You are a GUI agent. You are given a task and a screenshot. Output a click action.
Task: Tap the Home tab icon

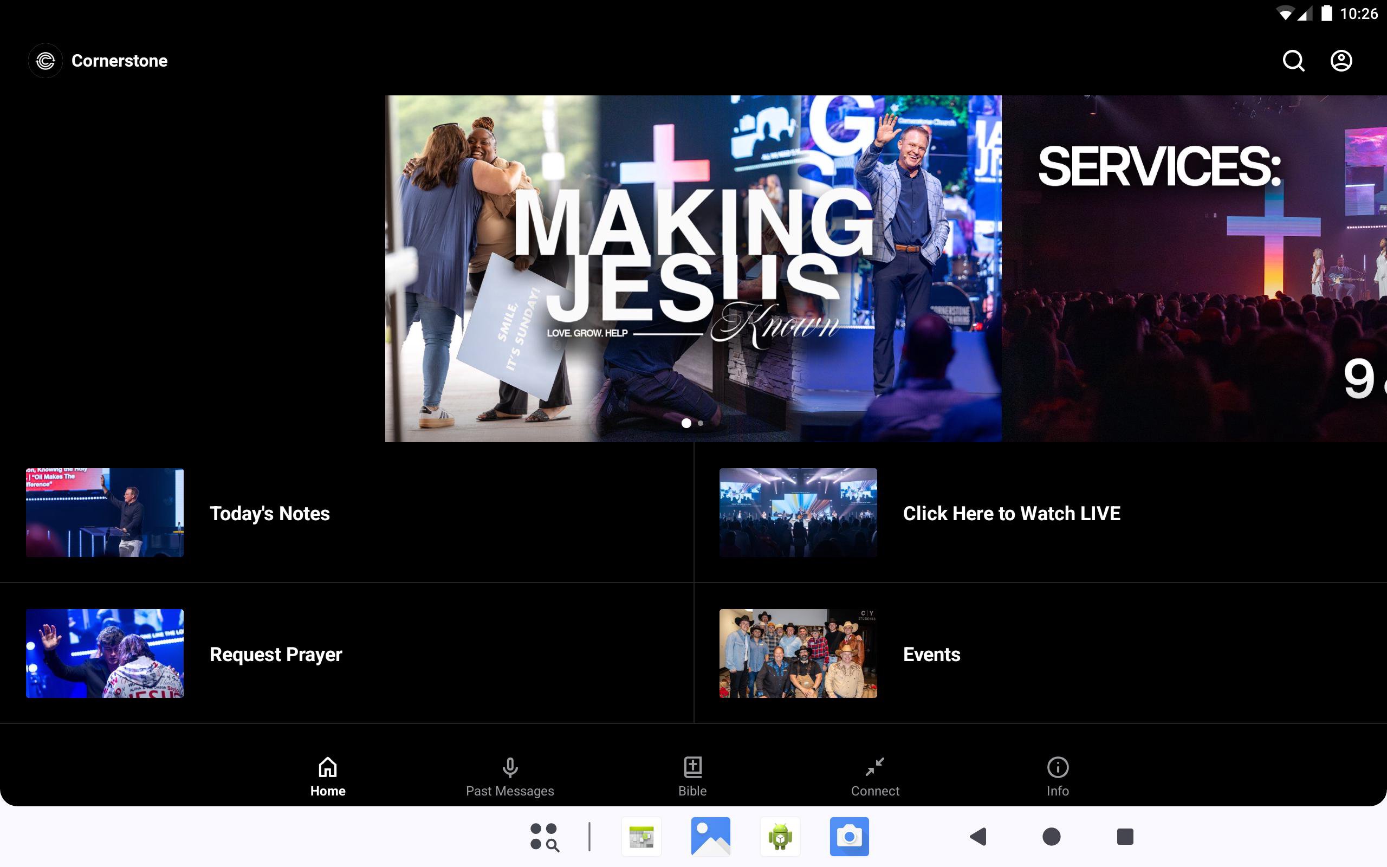328,767
